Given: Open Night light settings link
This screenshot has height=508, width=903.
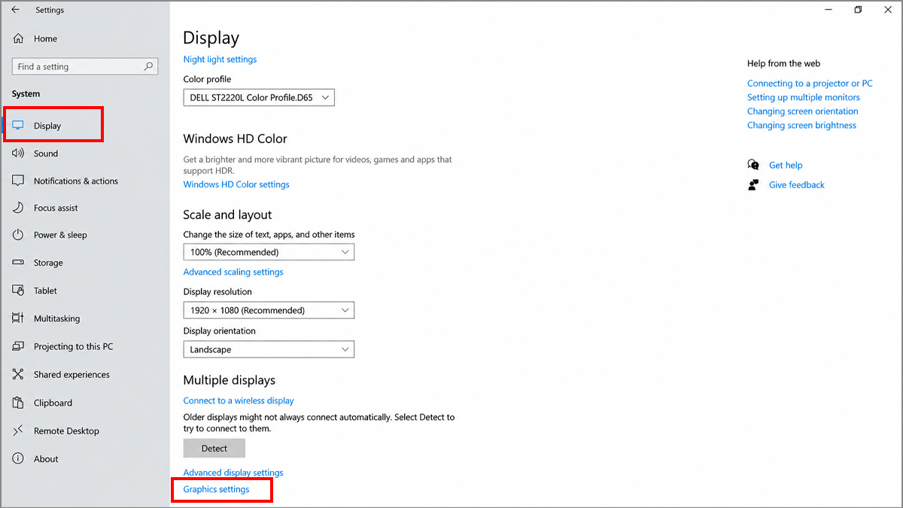Looking at the screenshot, I should [220, 59].
